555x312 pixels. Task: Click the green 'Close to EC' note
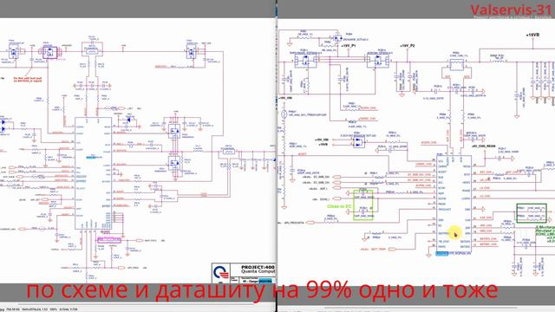339,206
